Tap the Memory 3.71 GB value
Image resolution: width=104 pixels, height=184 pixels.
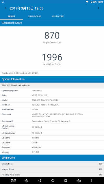click(35, 152)
